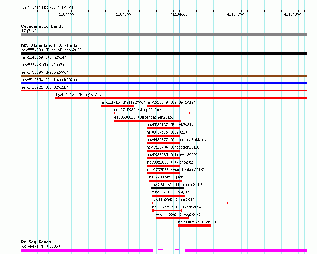
Task: Click ruler position 41184800
Action: point(292,14)
